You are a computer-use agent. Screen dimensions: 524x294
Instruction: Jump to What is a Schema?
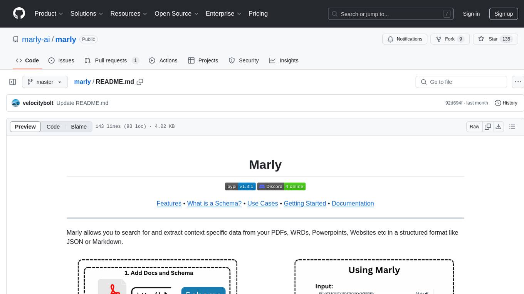(x=214, y=203)
